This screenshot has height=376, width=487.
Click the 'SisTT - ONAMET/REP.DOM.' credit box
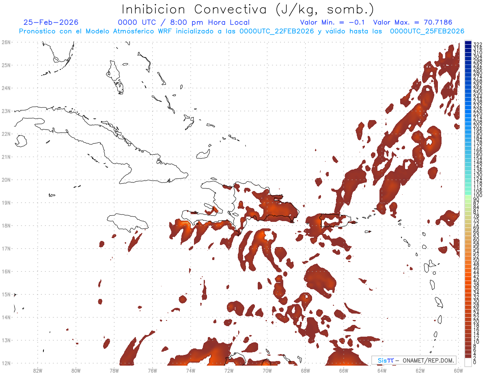pos(414,360)
